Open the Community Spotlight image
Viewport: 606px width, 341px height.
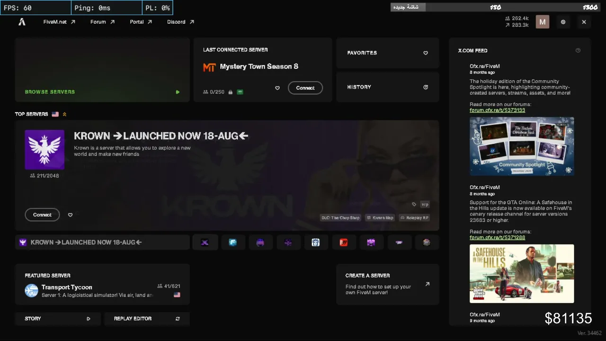tap(522, 146)
